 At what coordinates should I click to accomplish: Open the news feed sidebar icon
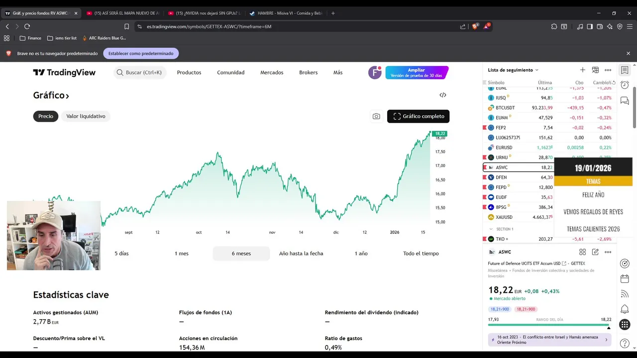[x=625, y=294]
